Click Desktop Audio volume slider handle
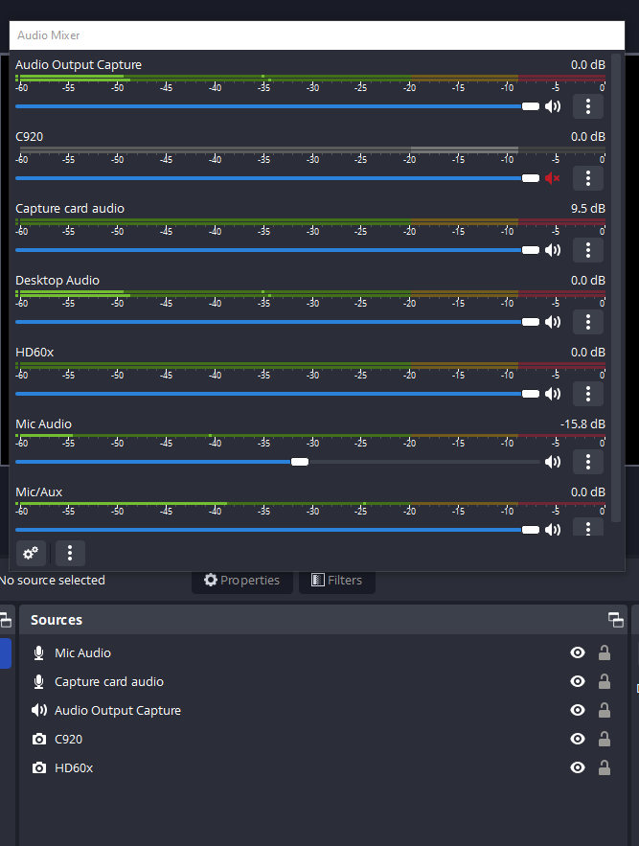This screenshot has height=846, width=639. pos(531,322)
